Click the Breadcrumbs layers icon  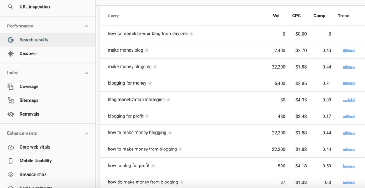11,174
